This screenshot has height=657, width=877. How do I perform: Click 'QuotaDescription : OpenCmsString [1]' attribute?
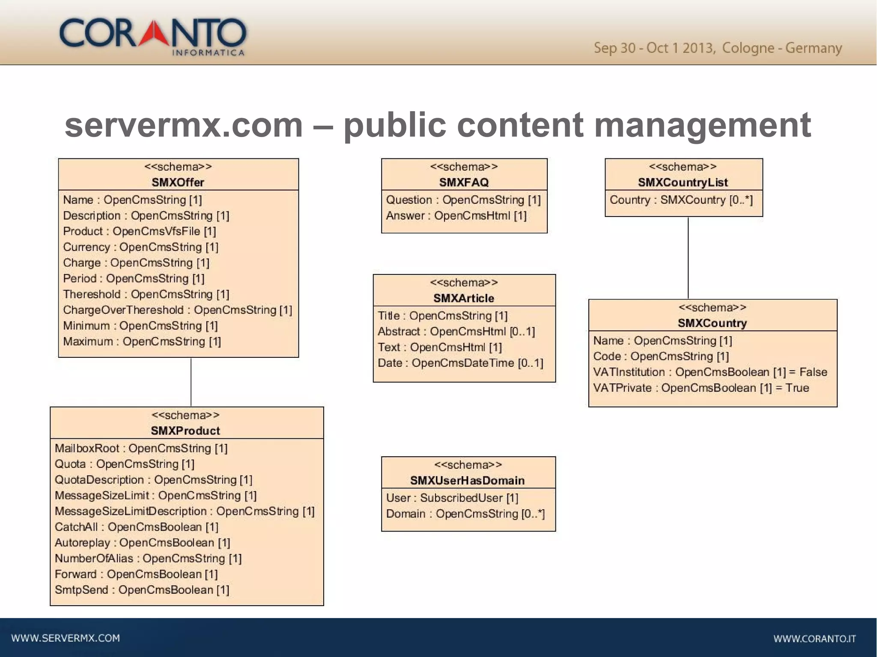154,480
